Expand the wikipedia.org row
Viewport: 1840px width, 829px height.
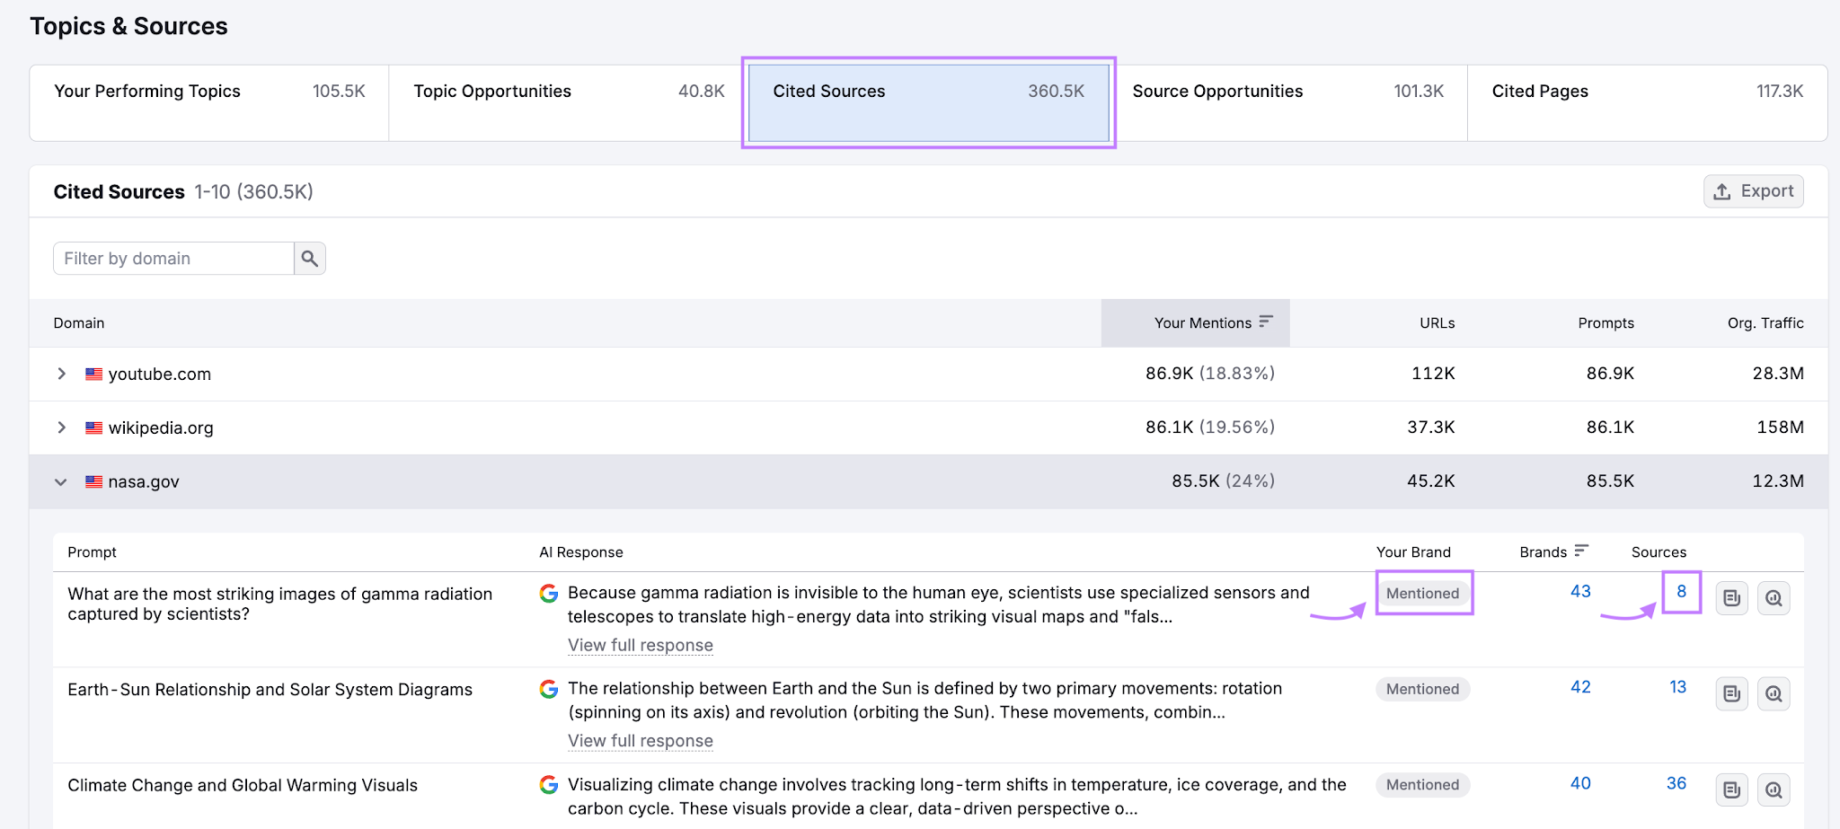point(61,428)
